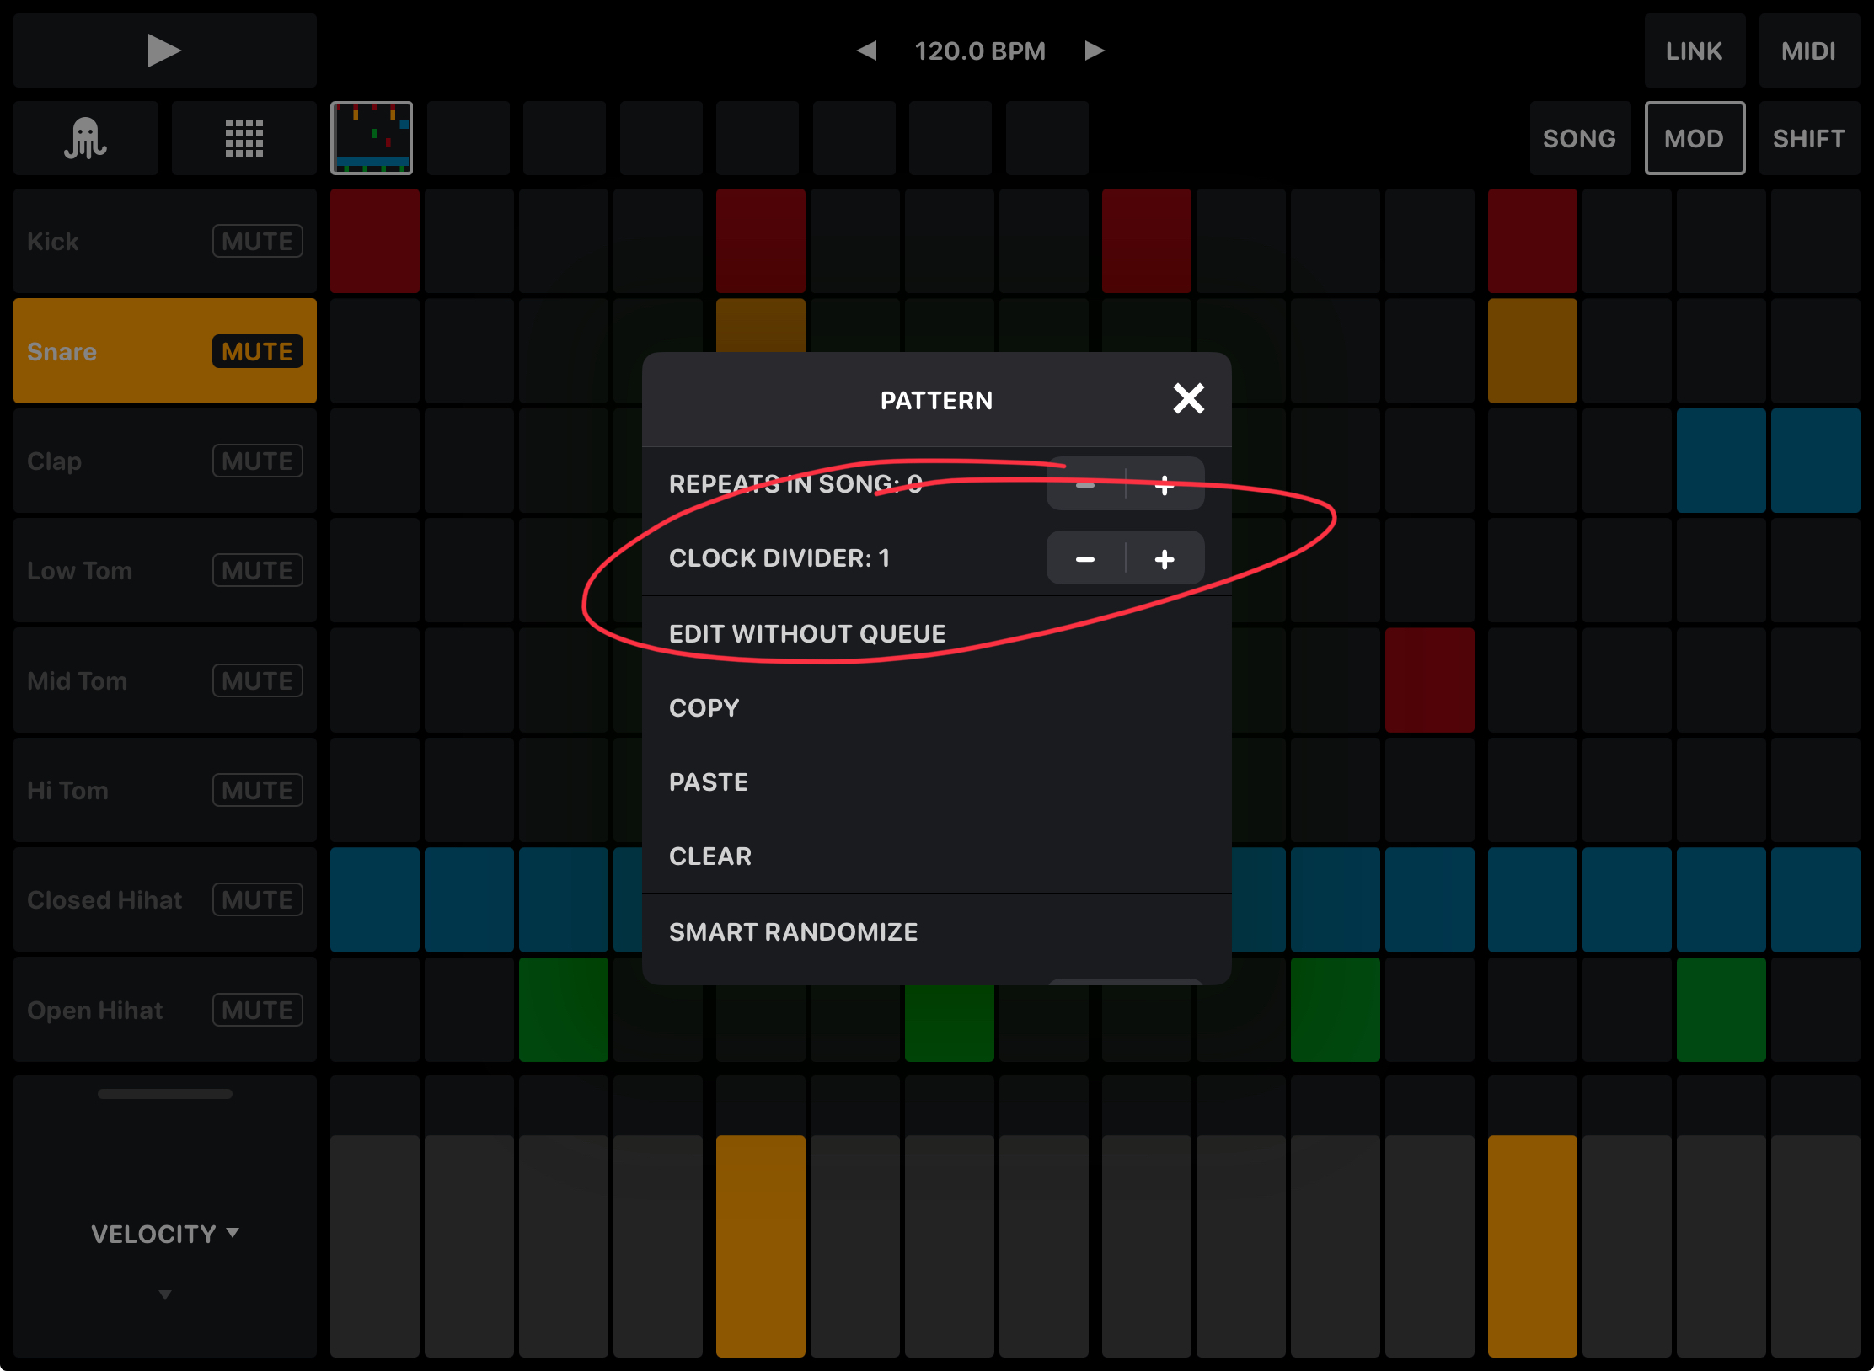Choose Smart Randomize option
This screenshot has width=1874, height=1371.
(x=793, y=931)
